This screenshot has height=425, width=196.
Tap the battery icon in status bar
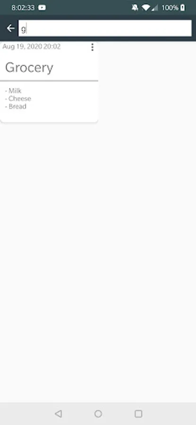click(x=183, y=8)
